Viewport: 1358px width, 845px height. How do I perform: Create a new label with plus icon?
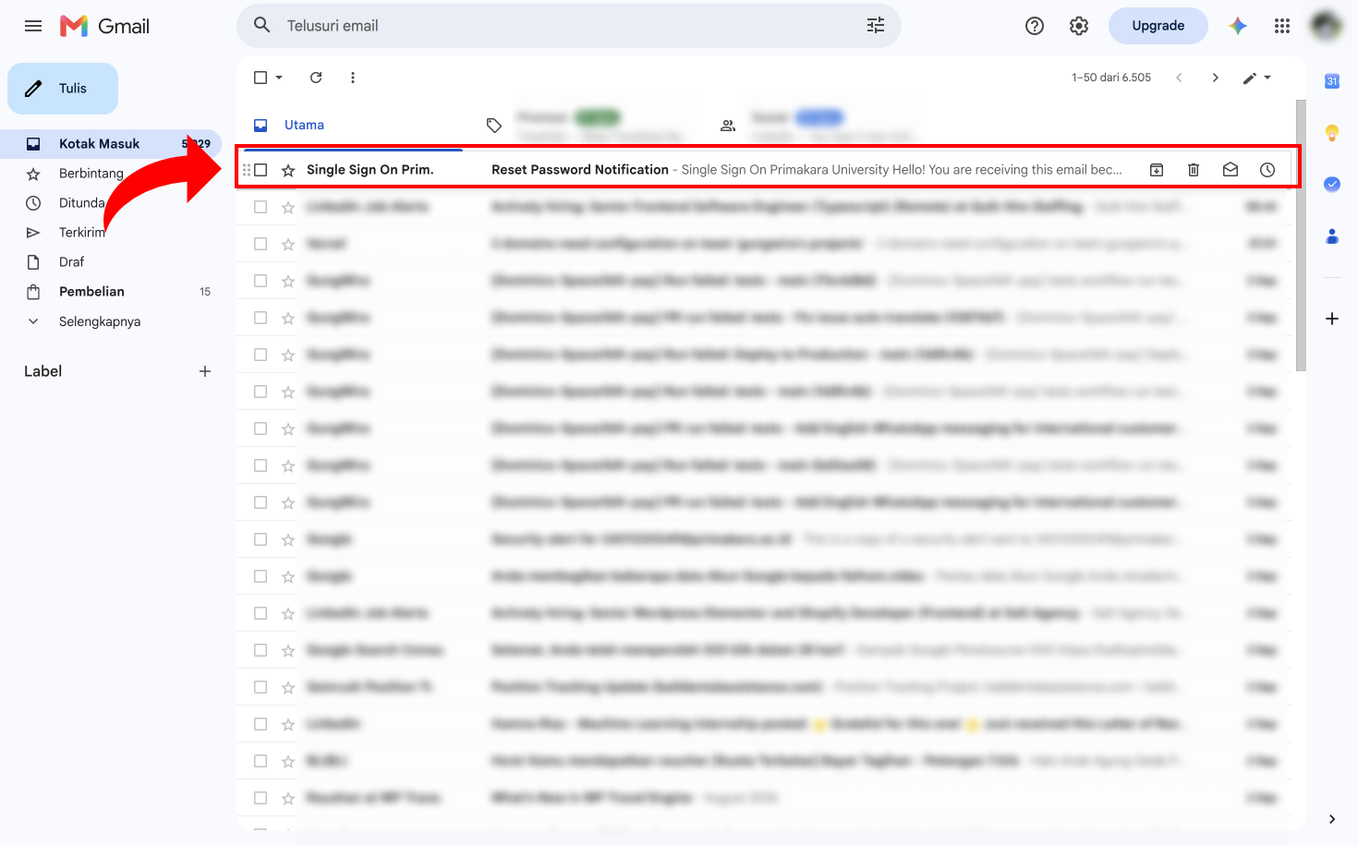coord(205,371)
